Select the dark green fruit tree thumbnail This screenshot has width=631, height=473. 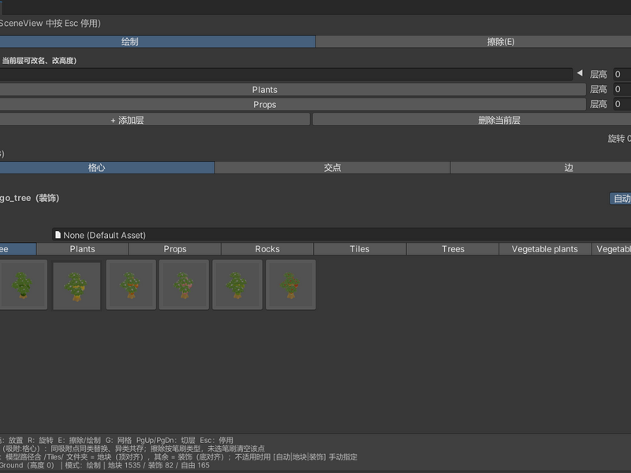[x=23, y=285]
